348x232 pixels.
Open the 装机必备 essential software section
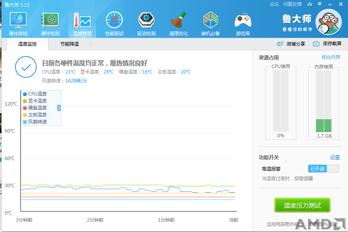point(210,24)
